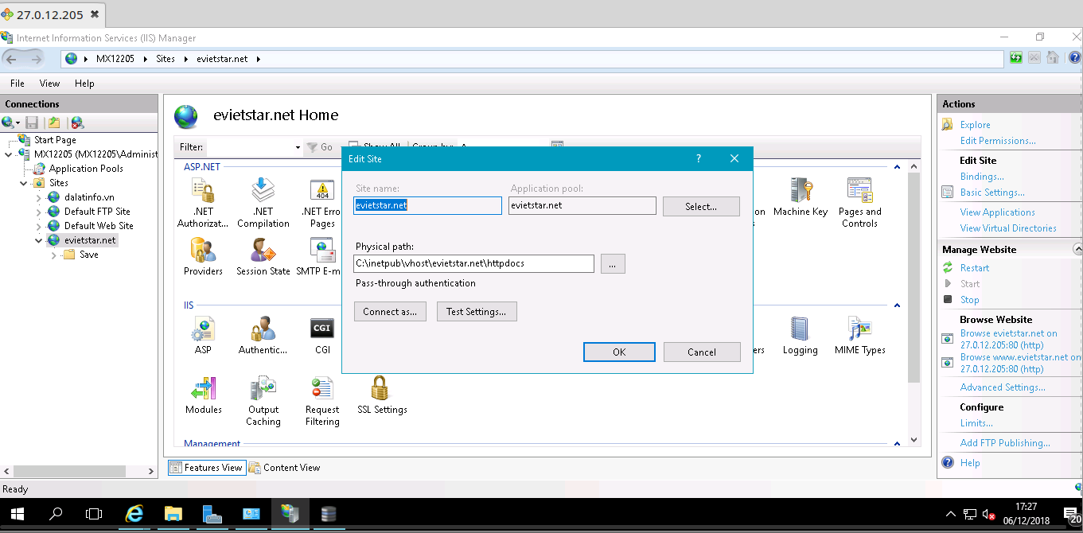The image size is (1083, 533).
Task: Collapse the evietstar.net tree node
Action: (x=39, y=240)
